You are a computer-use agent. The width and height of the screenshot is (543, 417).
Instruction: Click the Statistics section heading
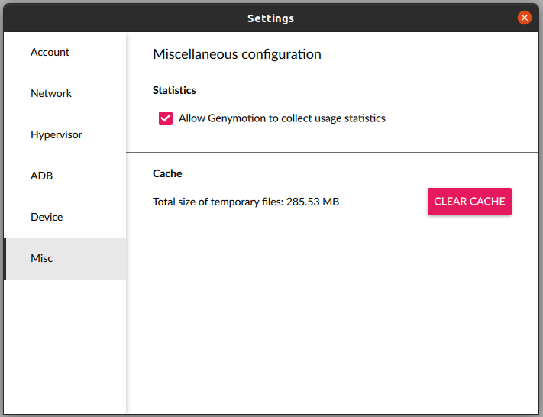[x=174, y=90]
